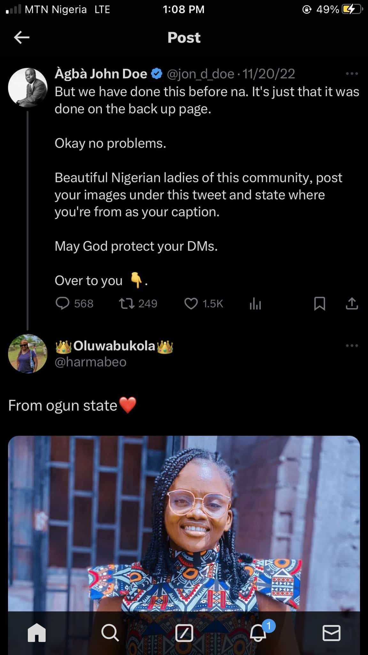The height and width of the screenshot is (655, 368).
Task: Open reply icon on John Doe's tweet
Action: [x=62, y=303]
